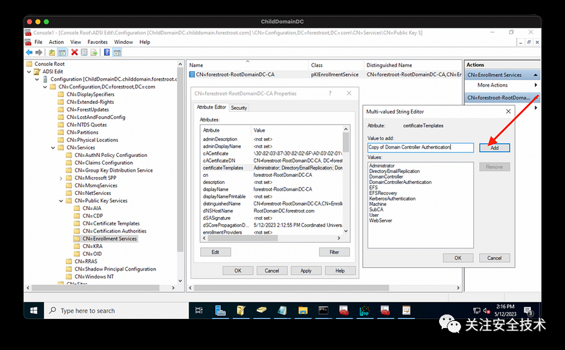The image size is (565, 350).
Task: Click the notepad with pencil taskbar icon
Action: click(241, 311)
